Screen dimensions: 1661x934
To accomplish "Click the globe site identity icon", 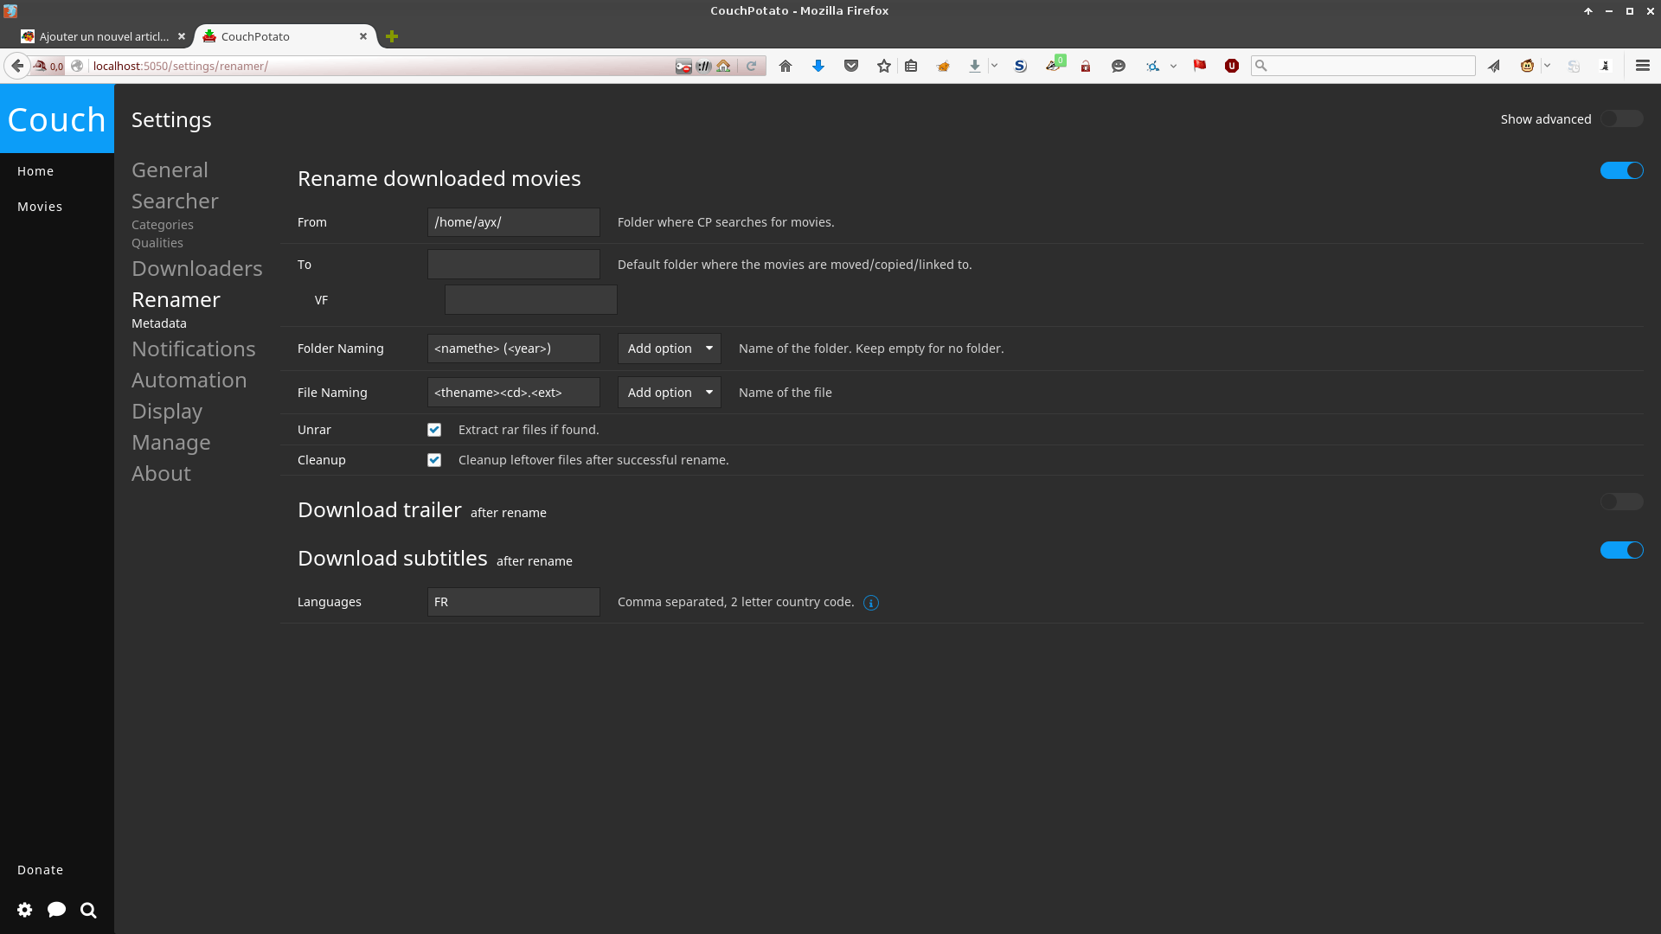I will pyautogui.click(x=77, y=66).
